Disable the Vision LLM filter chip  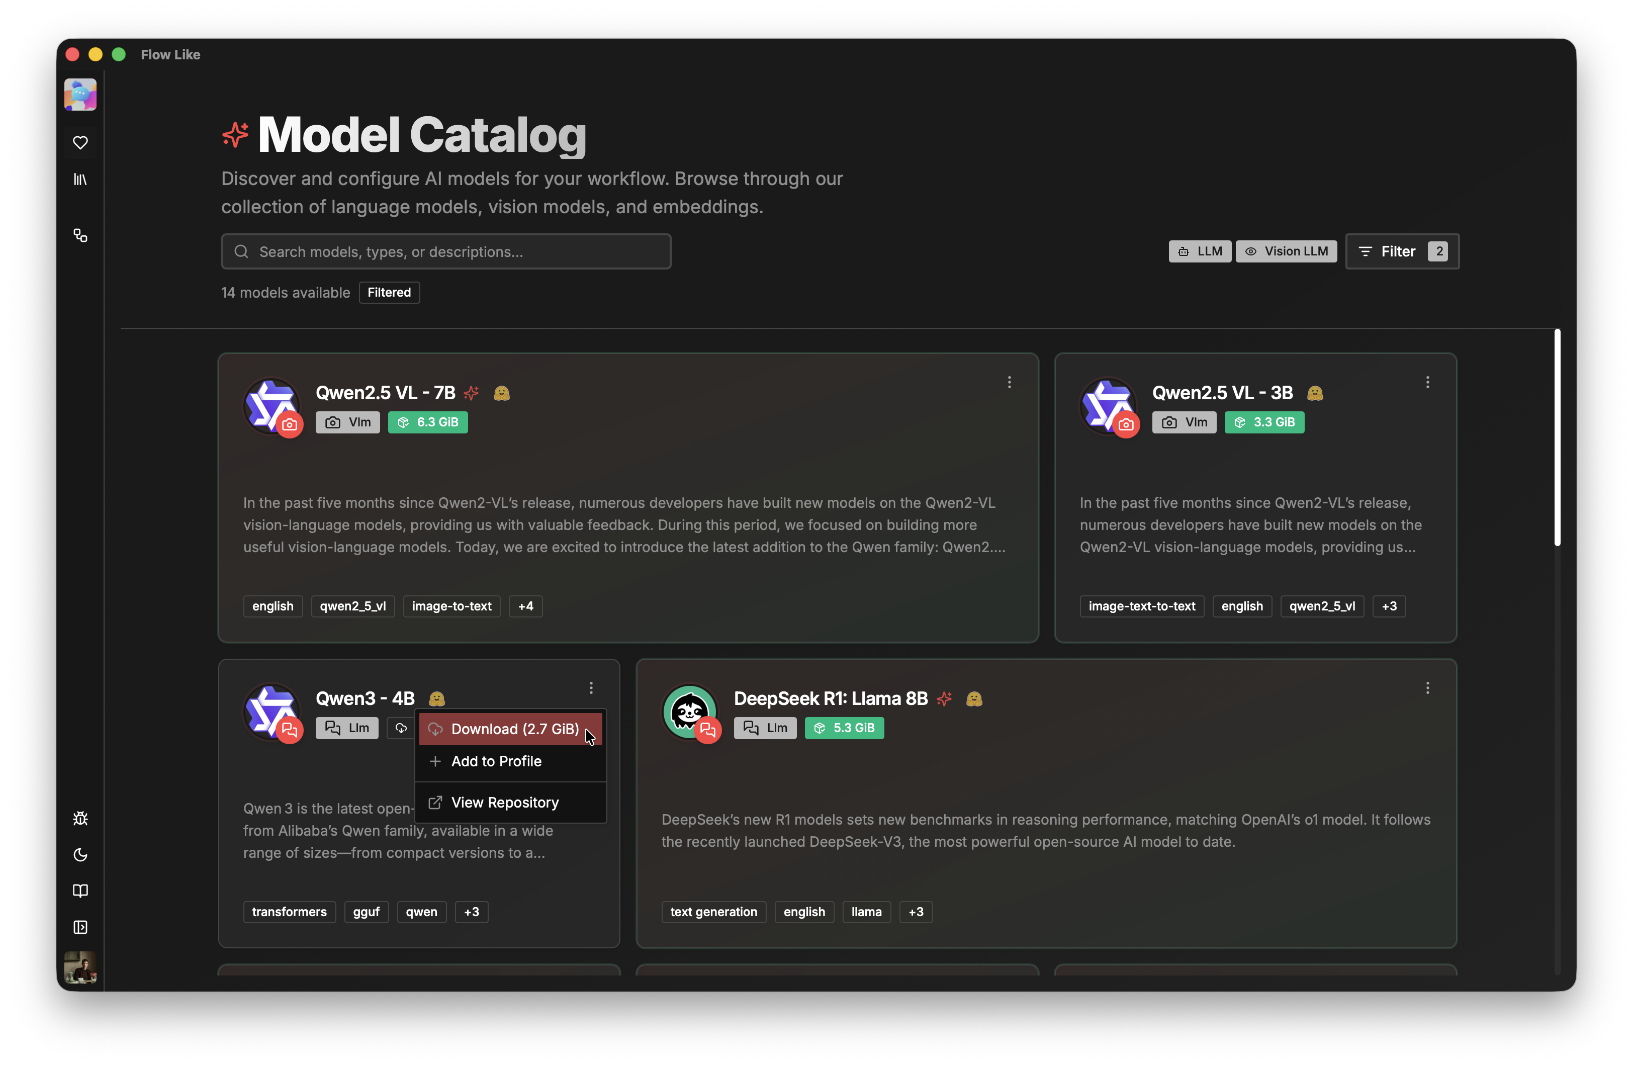coord(1286,251)
